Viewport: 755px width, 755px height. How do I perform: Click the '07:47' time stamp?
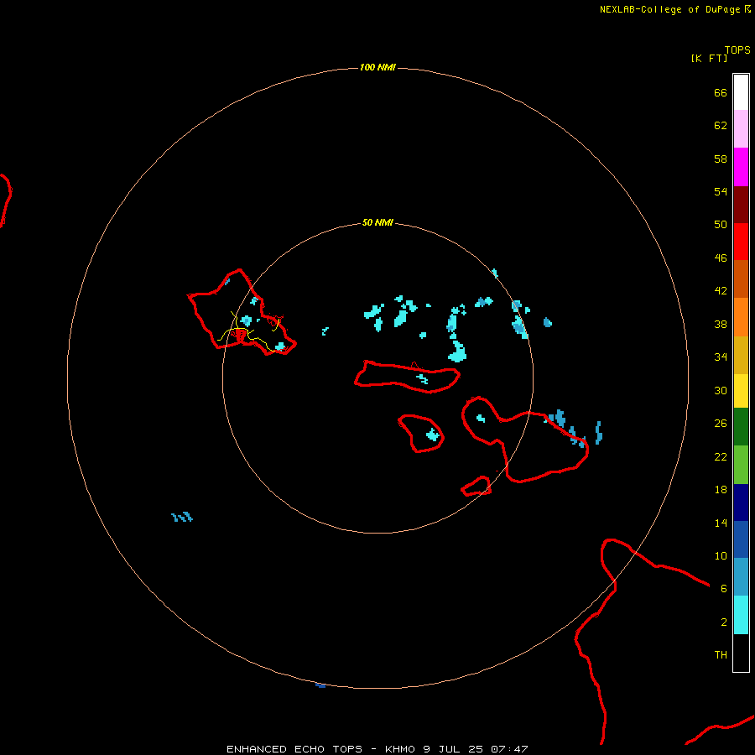pos(509,749)
